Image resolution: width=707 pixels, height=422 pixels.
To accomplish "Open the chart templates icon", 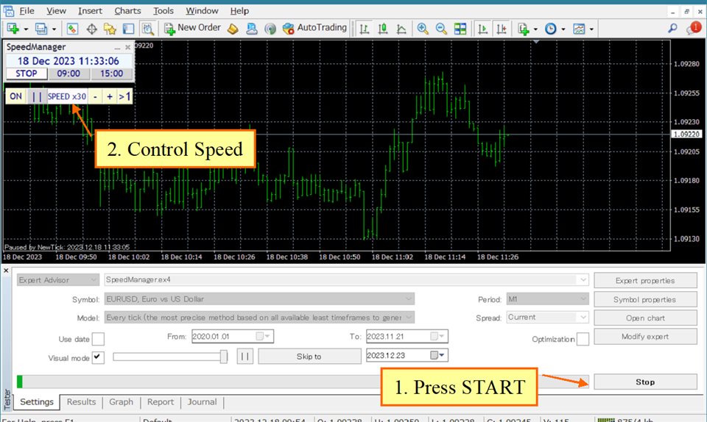I will click(x=579, y=29).
